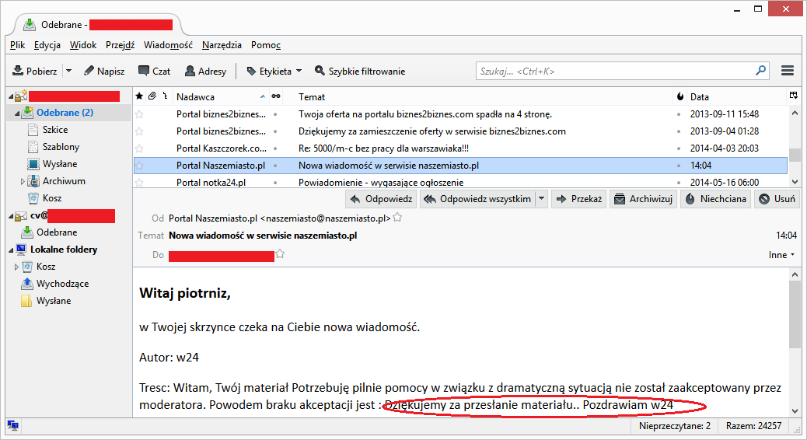807x440 pixels.
Task: Click the Pobierz get mail icon
Action: click(19, 71)
